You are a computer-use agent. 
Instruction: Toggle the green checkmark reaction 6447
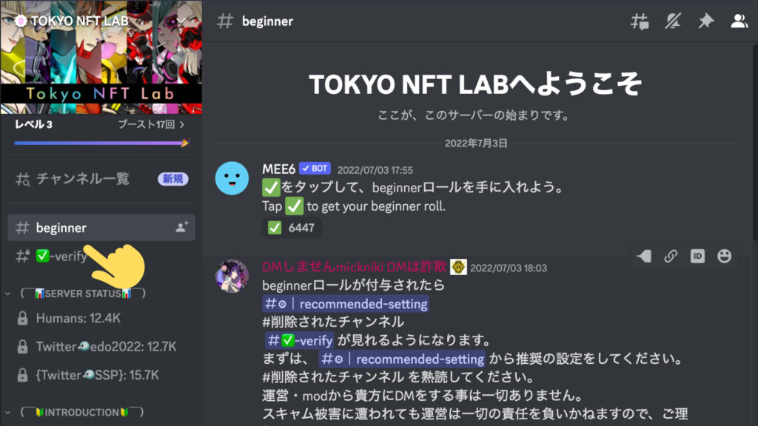tap(292, 228)
